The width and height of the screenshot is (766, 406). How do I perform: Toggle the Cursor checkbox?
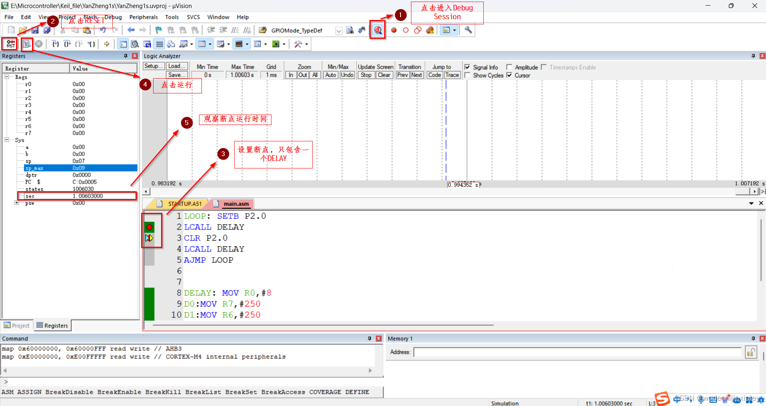point(509,75)
